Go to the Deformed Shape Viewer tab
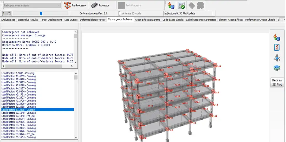 [x=93, y=20]
